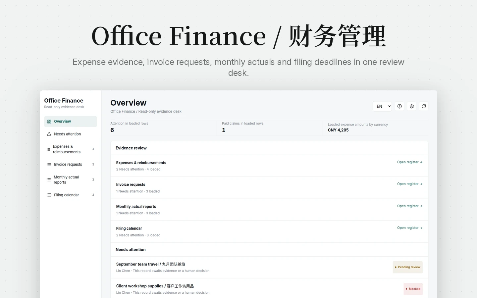Open the Needs attention sidebar item

click(x=71, y=134)
